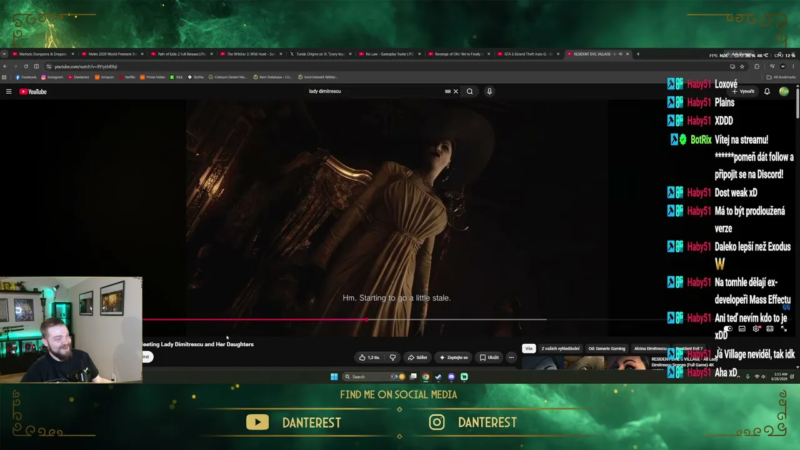Open more actions three-dot menu below video
The image size is (800, 450).
coord(511,357)
